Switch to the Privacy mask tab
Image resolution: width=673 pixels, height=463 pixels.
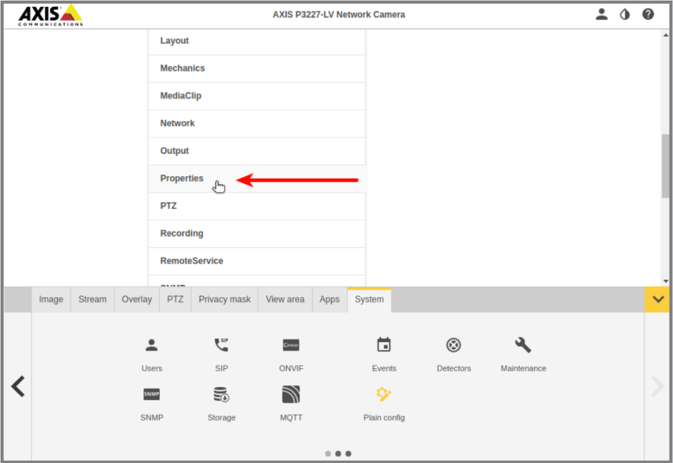(x=225, y=299)
